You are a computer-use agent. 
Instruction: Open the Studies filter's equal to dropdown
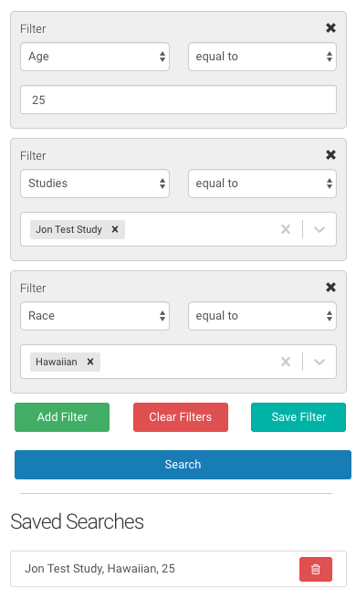tap(262, 184)
